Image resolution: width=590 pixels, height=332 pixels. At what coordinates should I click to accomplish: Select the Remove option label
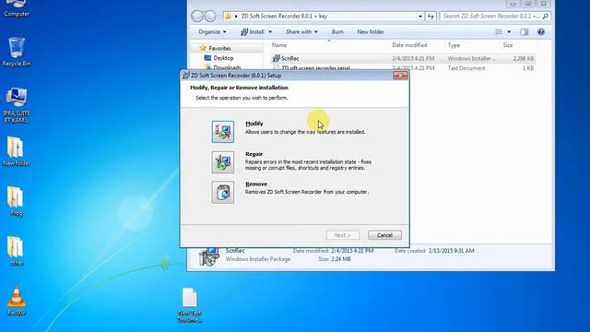click(256, 184)
